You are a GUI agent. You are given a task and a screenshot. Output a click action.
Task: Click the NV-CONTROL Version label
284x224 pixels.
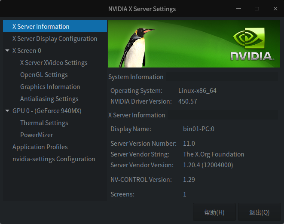pos(141,180)
